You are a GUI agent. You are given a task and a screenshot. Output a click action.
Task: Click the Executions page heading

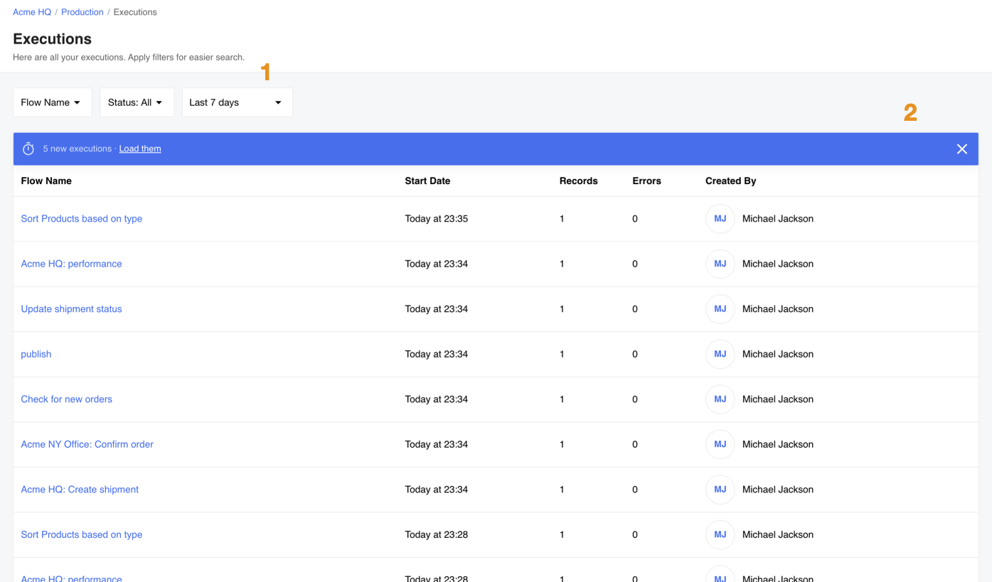[x=52, y=39]
